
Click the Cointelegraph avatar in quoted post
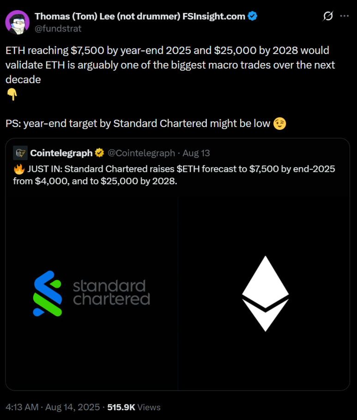(20, 152)
